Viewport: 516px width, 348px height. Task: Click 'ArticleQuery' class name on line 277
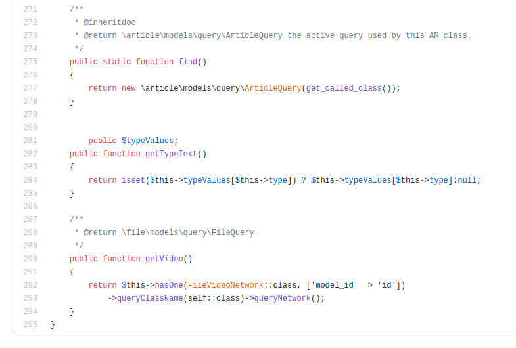click(273, 88)
